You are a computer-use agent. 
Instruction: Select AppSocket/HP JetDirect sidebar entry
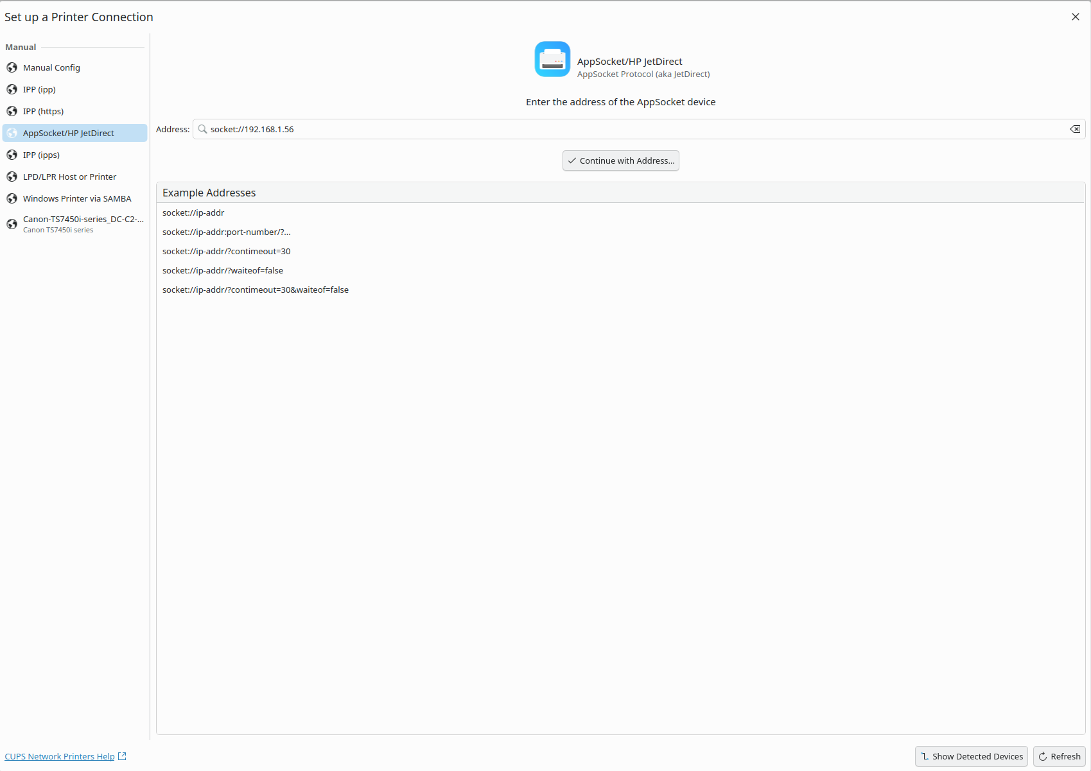tap(69, 133)
